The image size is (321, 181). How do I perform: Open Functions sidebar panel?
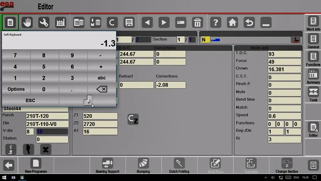click(313, 59)
